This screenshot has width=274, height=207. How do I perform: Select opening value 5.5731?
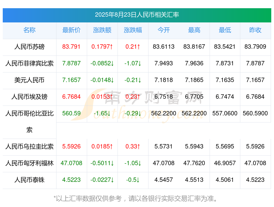(164, 147)
